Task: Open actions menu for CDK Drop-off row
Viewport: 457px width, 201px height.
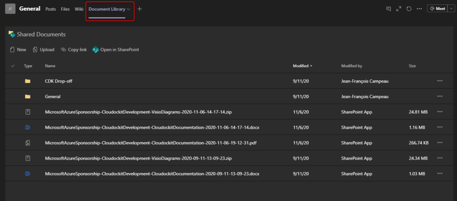Action: tap(440, 81)
